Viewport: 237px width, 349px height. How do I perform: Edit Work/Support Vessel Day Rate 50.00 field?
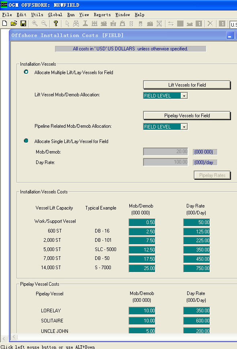pos(196,222)
